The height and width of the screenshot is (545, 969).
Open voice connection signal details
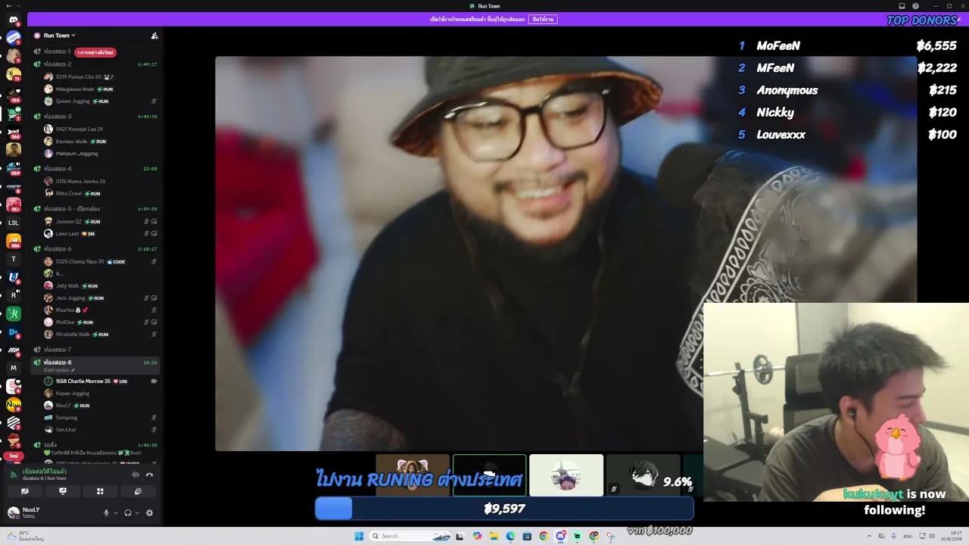[x=13, y=475]
